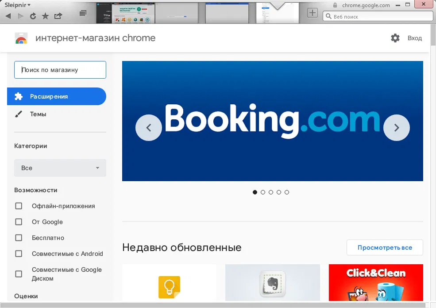The width and height of the screenshot is (436, 308).
Task: Click the Вход sign-in link
Action: pyautogui.click(x=415, y=38)
